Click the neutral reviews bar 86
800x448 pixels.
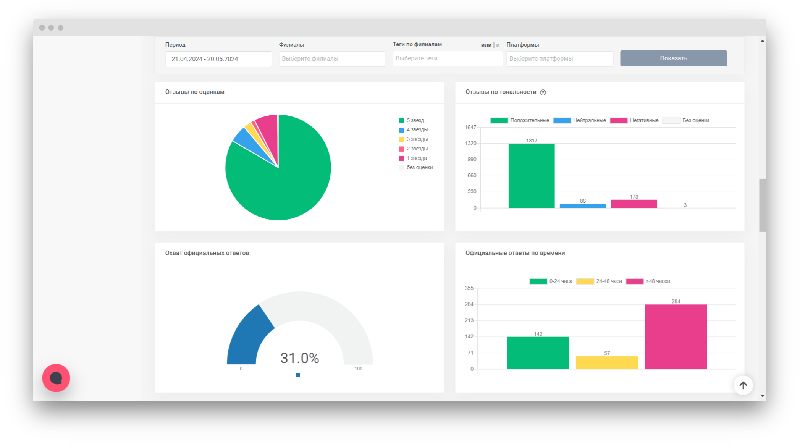tap(583, 206)
